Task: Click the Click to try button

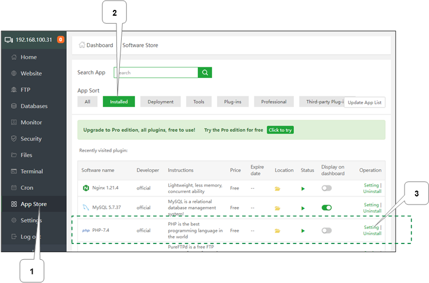Action: point(280,130)
